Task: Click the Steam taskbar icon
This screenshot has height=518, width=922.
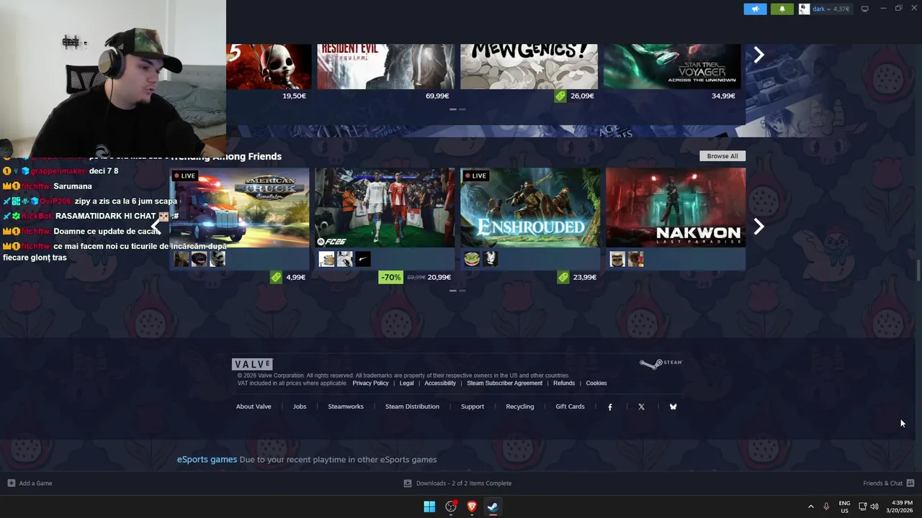Action: click(493, 506)
